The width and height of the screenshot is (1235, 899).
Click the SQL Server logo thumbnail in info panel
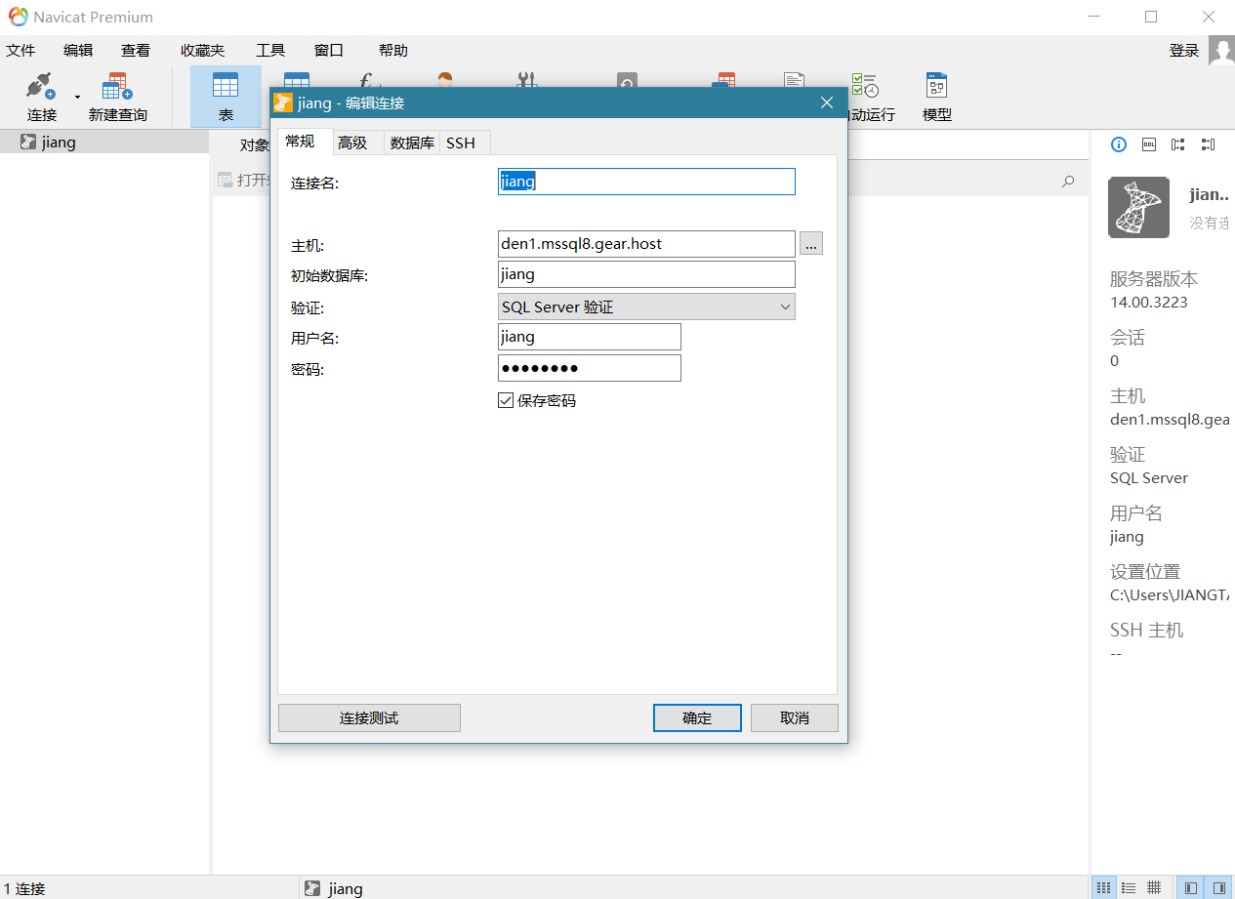tap(1138, 207)
